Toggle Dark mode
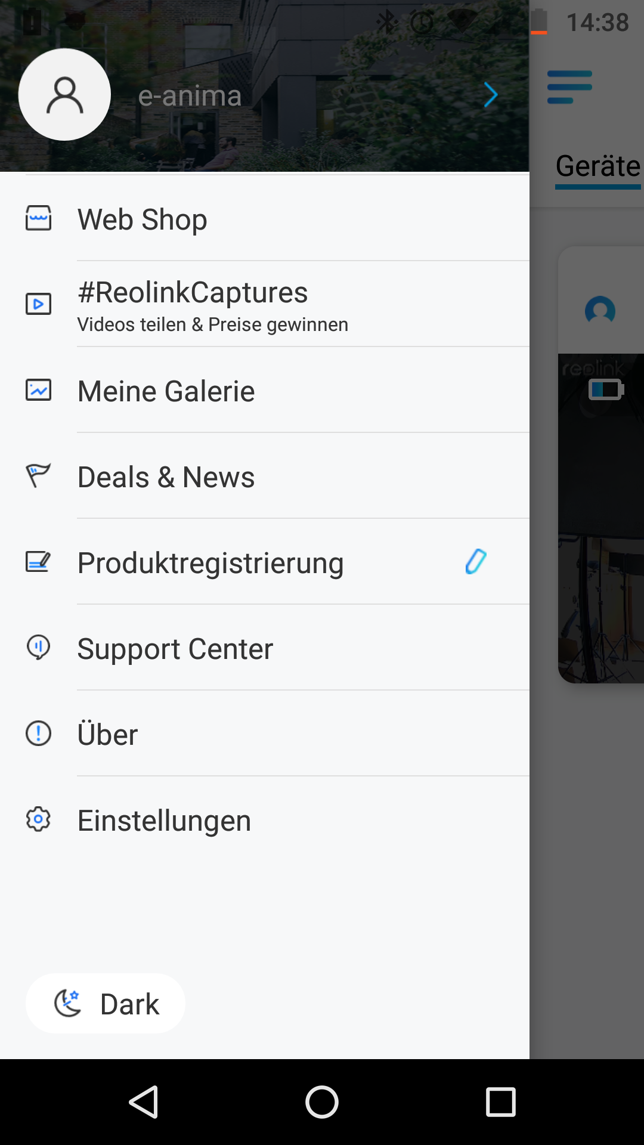The width and height of the screenshot is (644, 1145). coord(106,1004)
